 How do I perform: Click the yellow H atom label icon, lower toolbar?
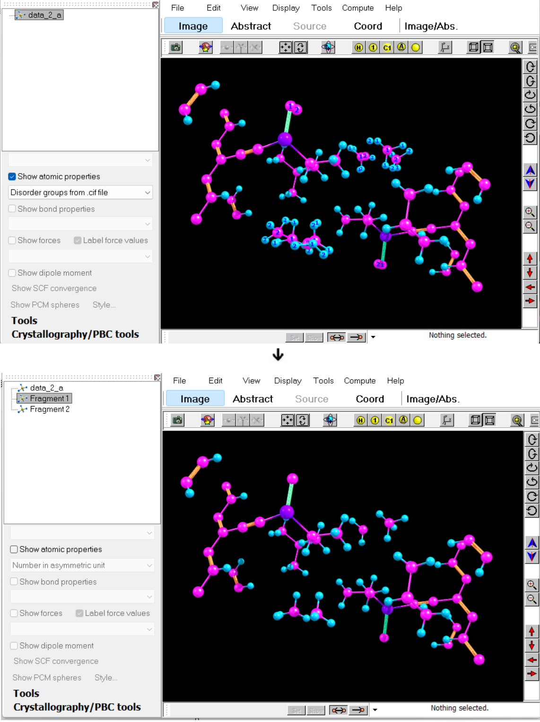pyautogui.click(x=361, y=420)
